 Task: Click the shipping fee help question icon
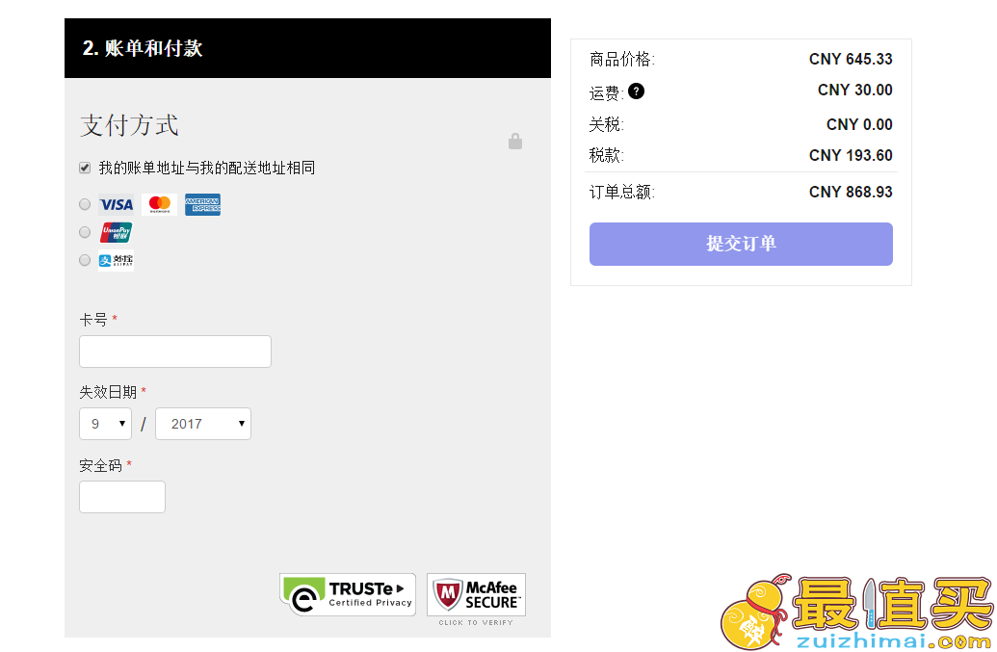(636, 91)
